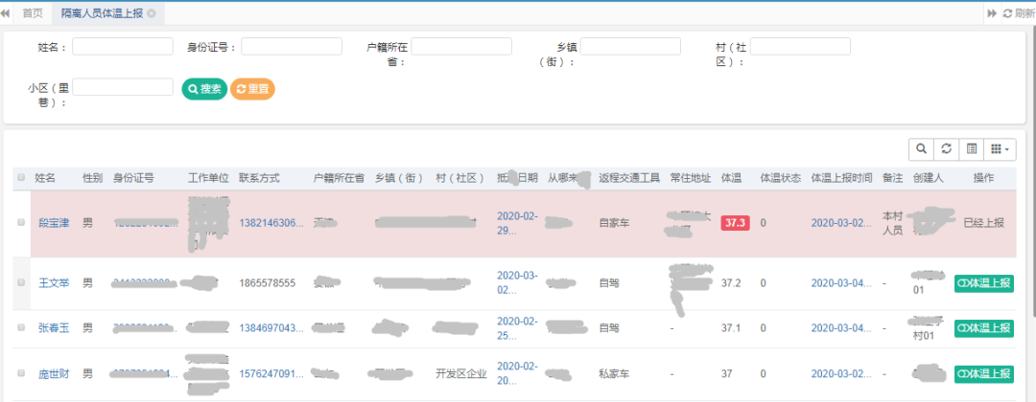Click the table refresh icon

tap(946, 148)
